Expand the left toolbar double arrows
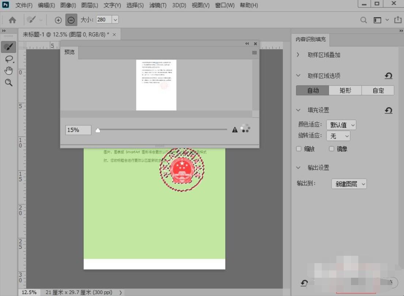 tap(4, 31)
